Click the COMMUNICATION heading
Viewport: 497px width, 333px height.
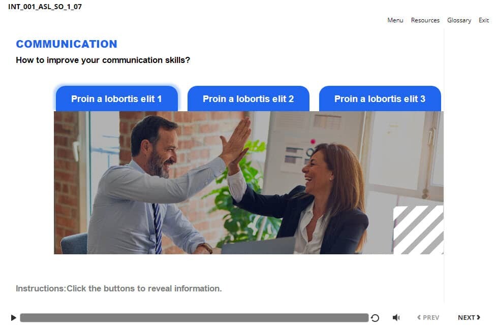pos(67,44)
